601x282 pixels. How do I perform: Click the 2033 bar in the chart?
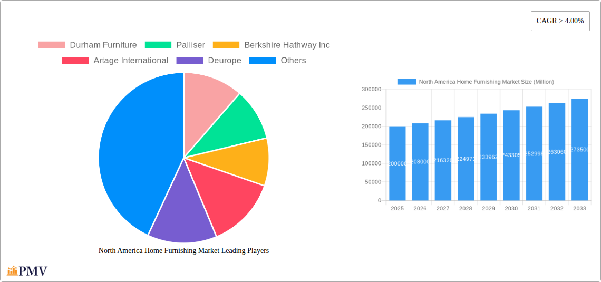click(x=579, y=150)
